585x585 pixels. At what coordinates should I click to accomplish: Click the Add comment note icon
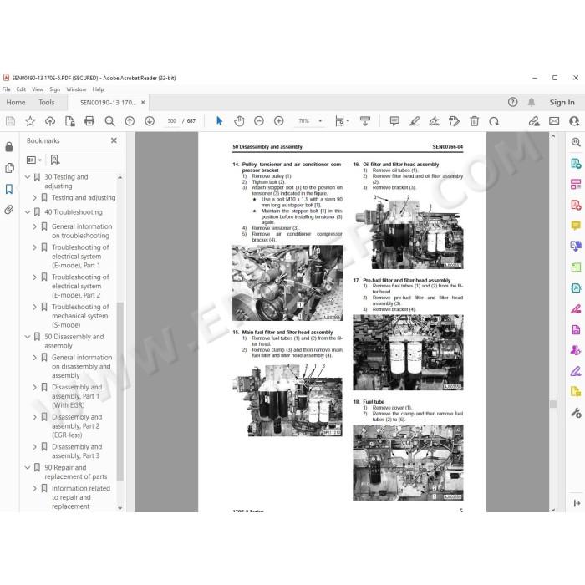(x=394, y=121)
